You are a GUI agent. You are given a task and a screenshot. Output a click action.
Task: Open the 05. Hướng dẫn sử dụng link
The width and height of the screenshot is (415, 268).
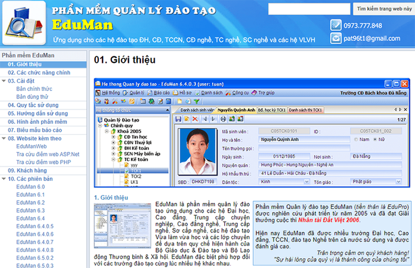pyautogui.click(x=38, y=113)
